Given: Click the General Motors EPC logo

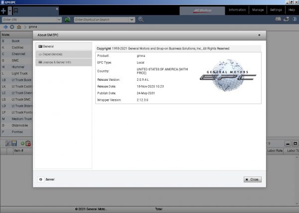Looking at the screenshot, I should (x=228, y=75).
